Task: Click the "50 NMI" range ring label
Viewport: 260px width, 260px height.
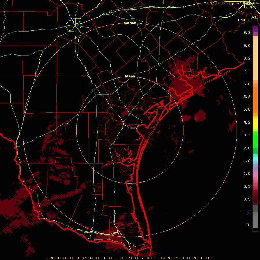Action: 130,76
